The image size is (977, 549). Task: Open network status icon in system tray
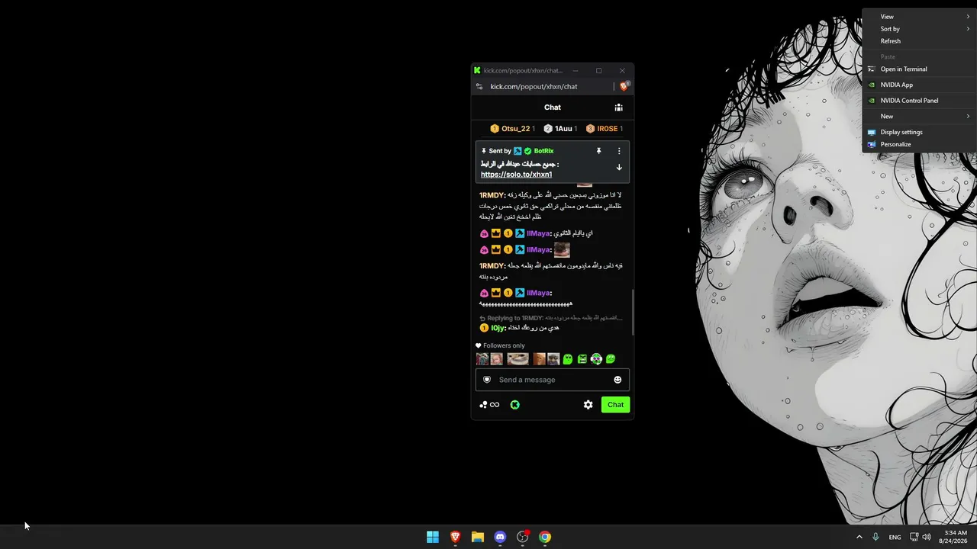(x=914, y=537)
